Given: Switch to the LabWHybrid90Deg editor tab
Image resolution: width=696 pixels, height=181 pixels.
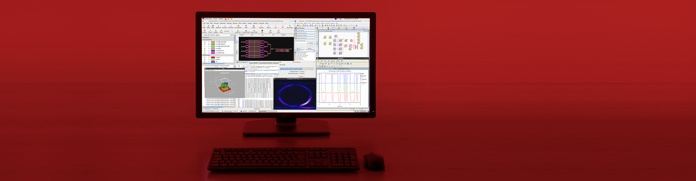Looking at the screenshot, I should 266,63.
